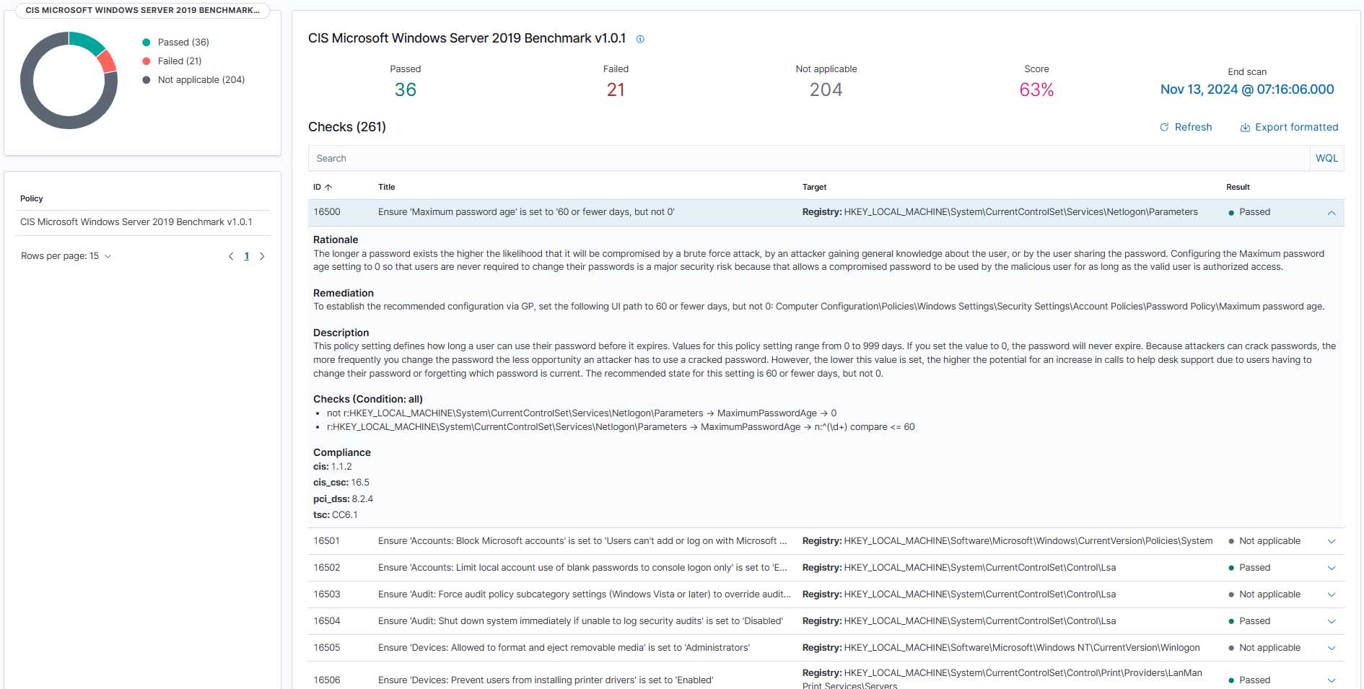Expand check 16504 row chevron
The image size is (1364, 689).
click(1332, 621)
